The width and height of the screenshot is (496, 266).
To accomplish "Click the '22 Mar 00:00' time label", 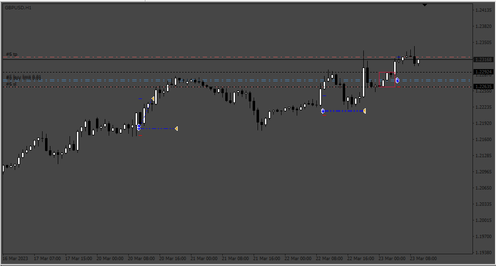I will [298, 258].
